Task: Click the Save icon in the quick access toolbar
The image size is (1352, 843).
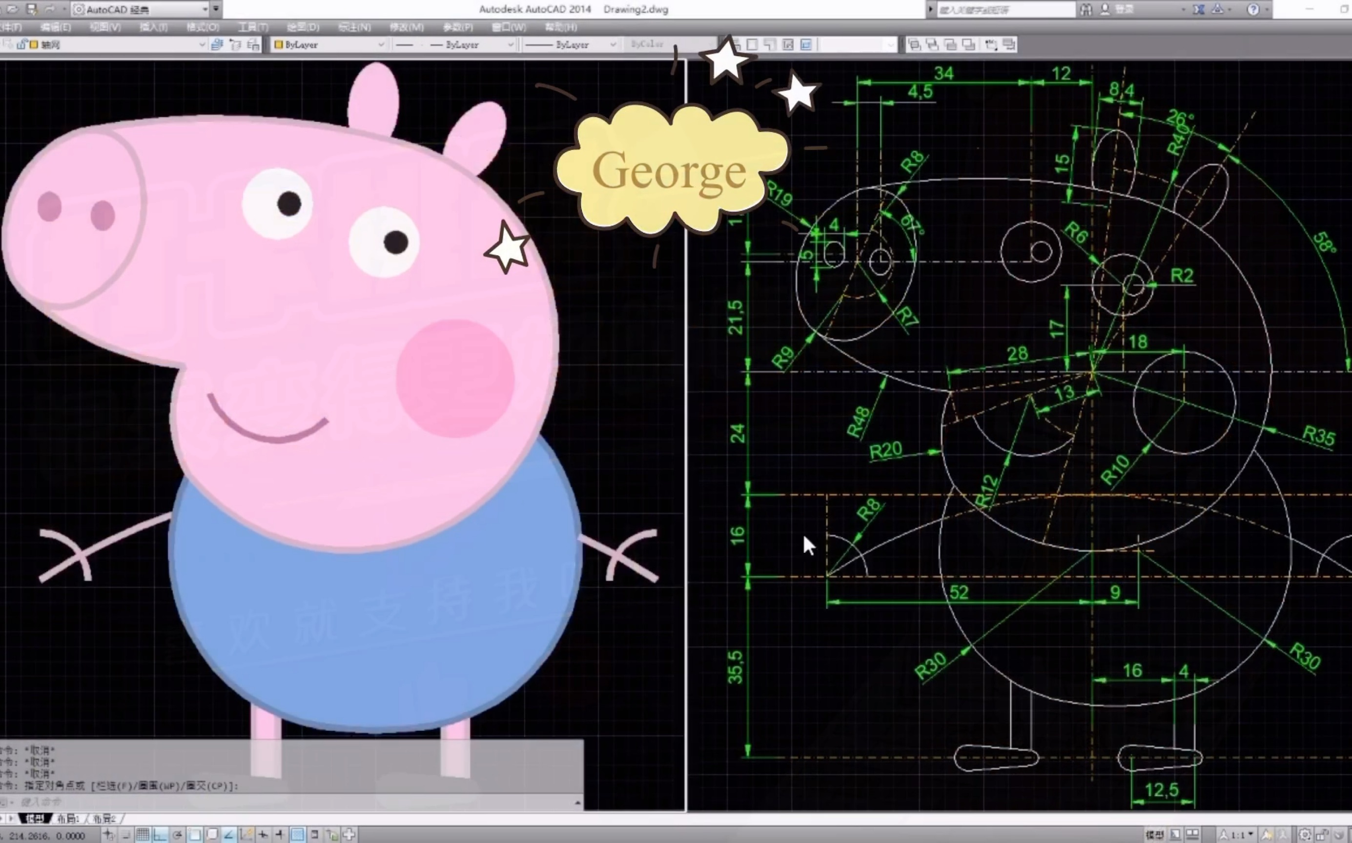Action: pos(31,9)
